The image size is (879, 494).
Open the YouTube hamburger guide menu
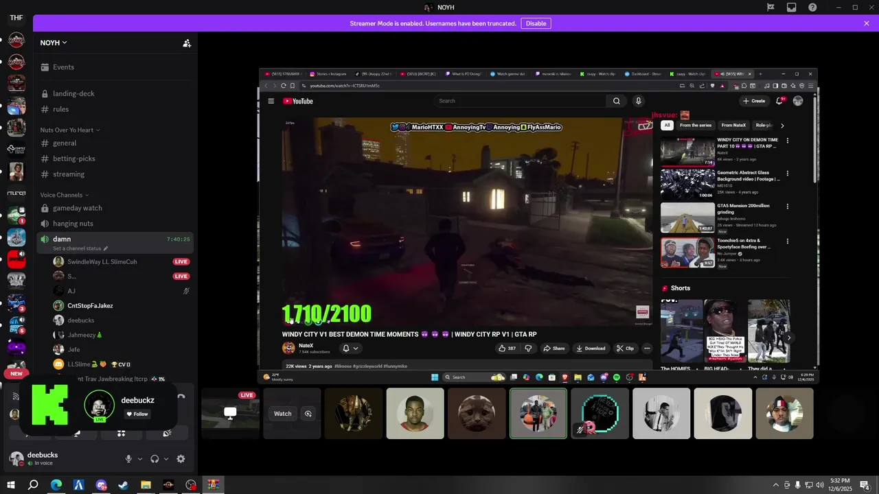coord(271,101)
